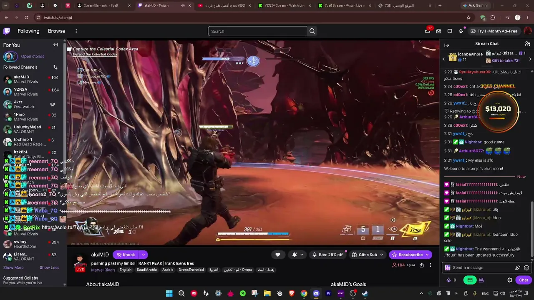Viewport: 534px width, 300px height.
Task: Open the stream options three-dot menu
Action: click(431, 265)
